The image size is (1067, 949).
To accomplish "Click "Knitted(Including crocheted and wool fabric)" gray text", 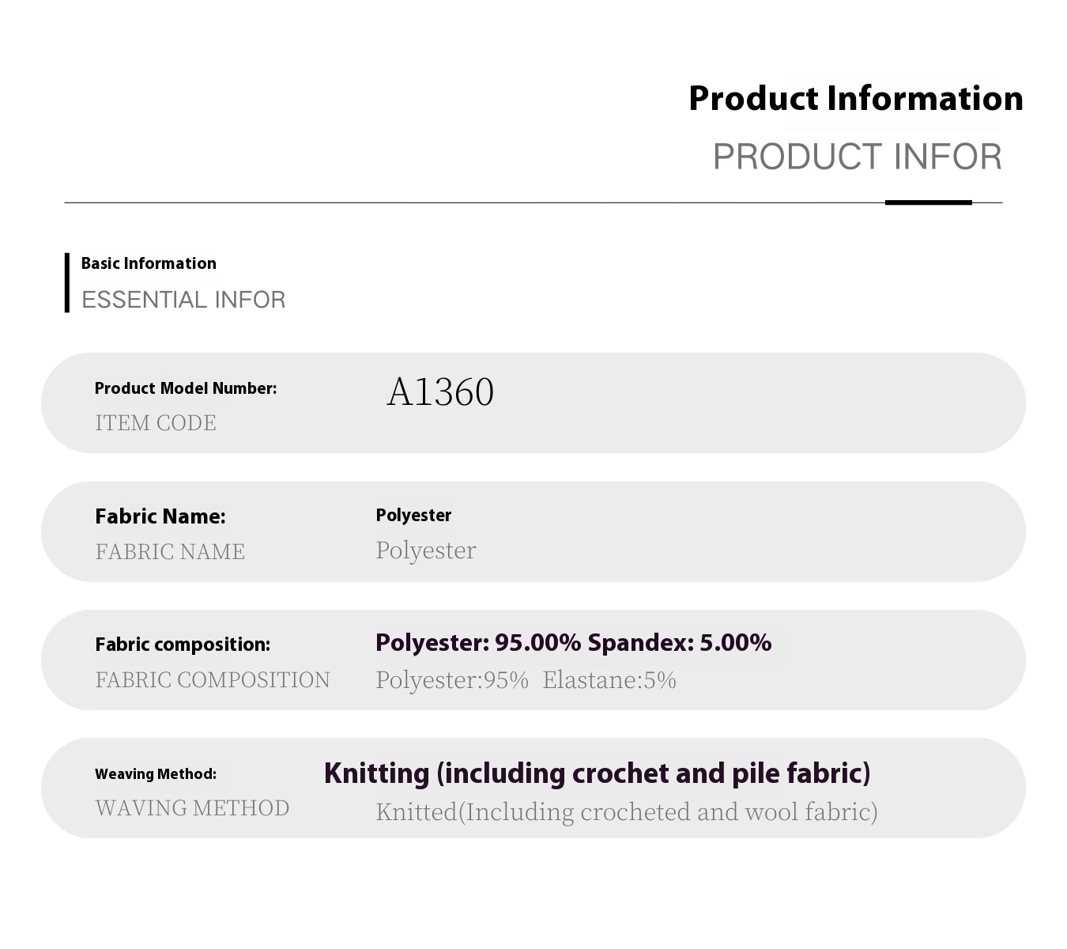I will click(x=626, y=811).
